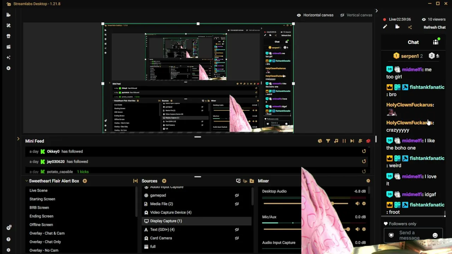Screen dimensions: 452x254
Task: Switch to Horizontal canvas
Action: 315,15
